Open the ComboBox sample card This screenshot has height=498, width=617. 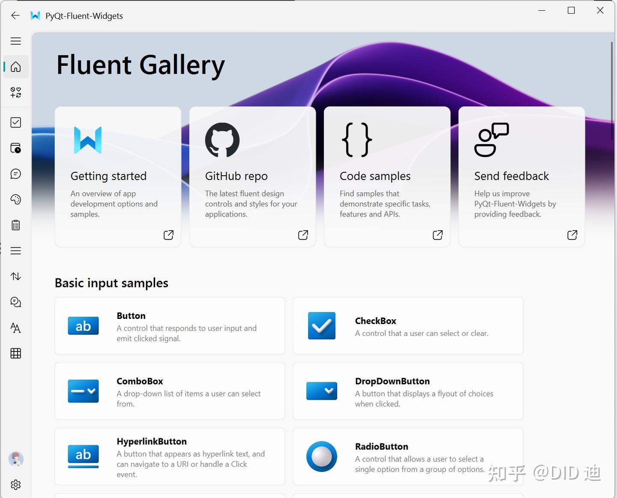[170, 391]
